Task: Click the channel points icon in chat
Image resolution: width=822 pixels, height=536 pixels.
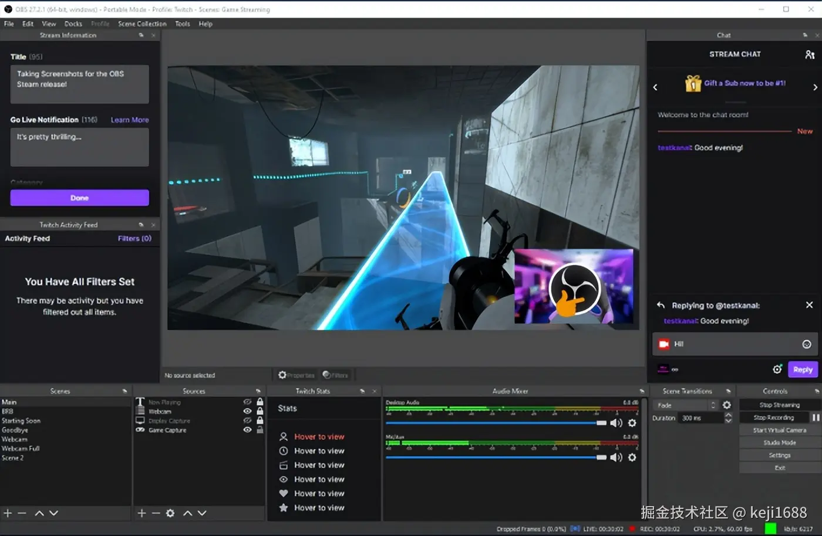Action: coord(663,369)
